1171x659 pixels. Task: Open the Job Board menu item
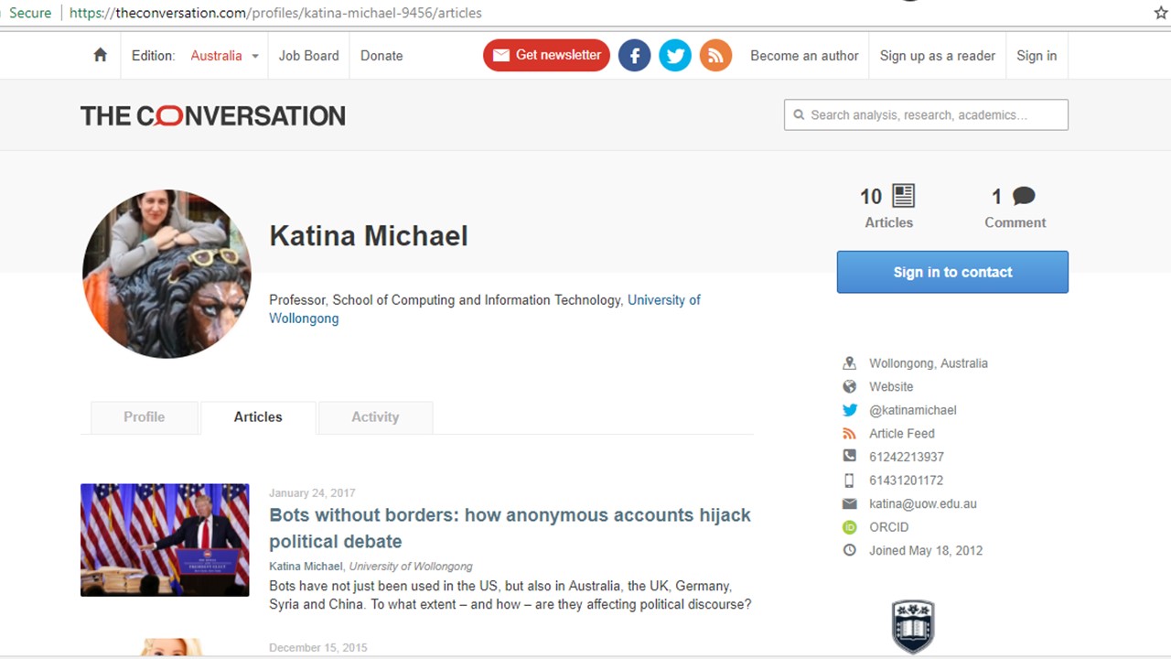(x=308, y=56)
